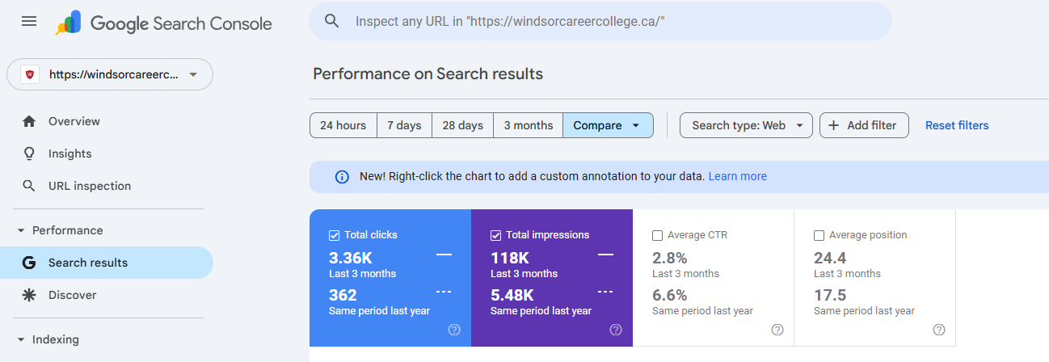Enable the Average position checkbox

pos(819,235)
